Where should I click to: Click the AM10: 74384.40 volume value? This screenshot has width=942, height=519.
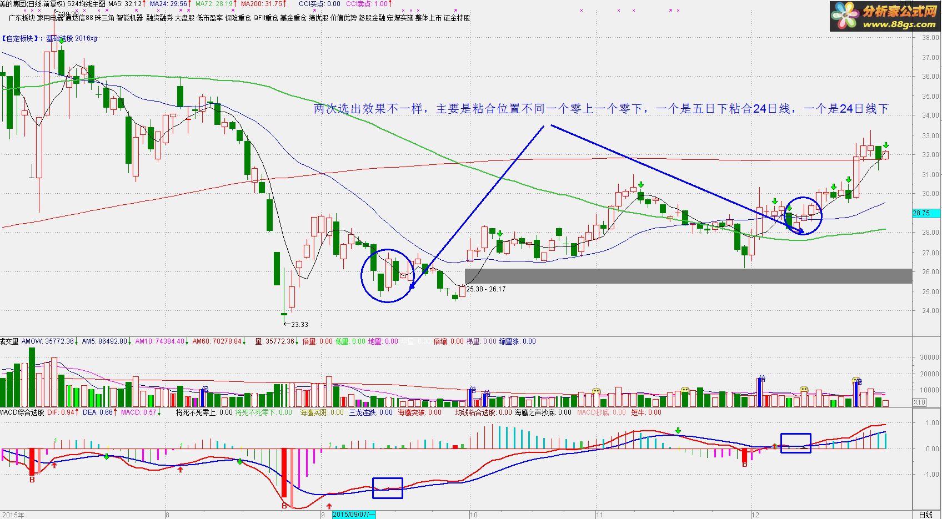tap(161, 341)
